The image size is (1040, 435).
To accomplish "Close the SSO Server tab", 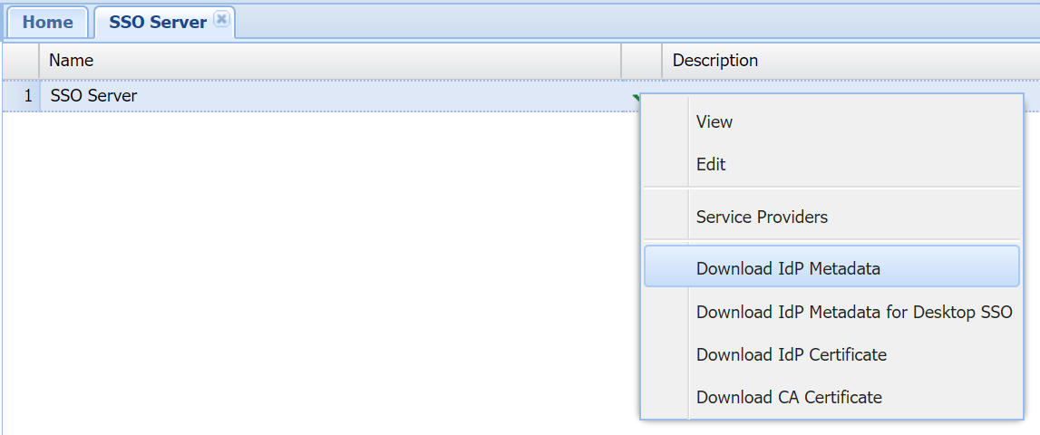I will (x=221, y=19).
